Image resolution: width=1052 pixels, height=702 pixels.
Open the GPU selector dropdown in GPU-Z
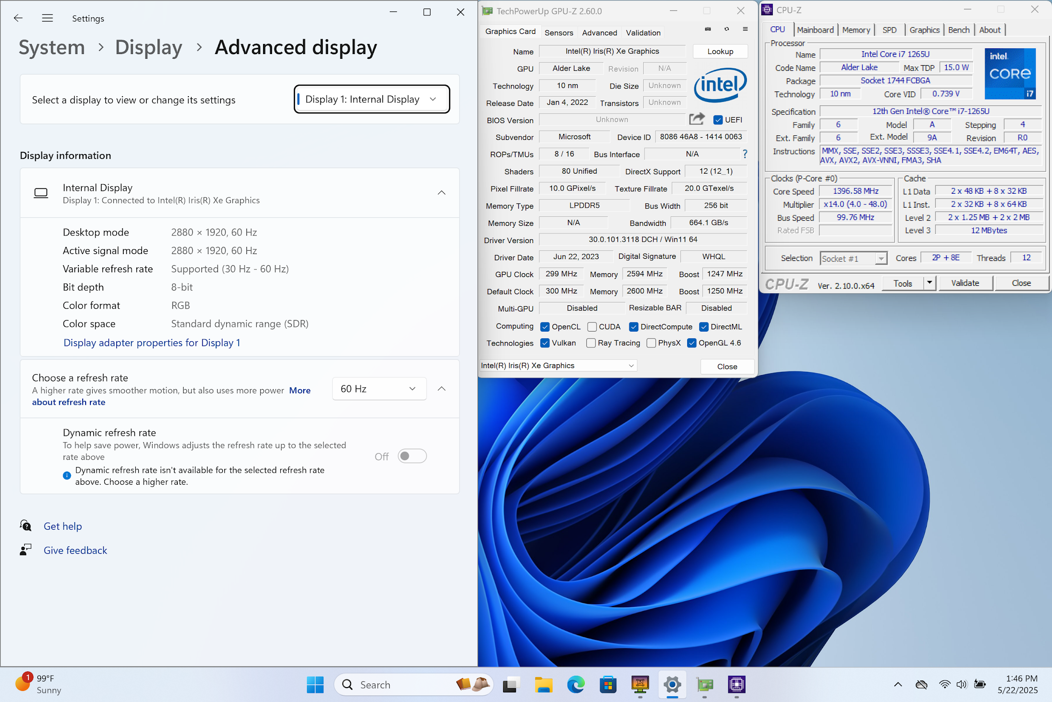(x=558, y=366)
